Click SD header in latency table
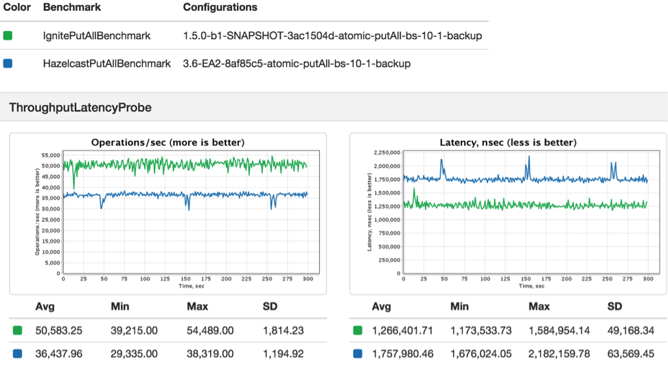Image resolution: width=668 pixels, height=367 pixels. click(x=614, y=307)
